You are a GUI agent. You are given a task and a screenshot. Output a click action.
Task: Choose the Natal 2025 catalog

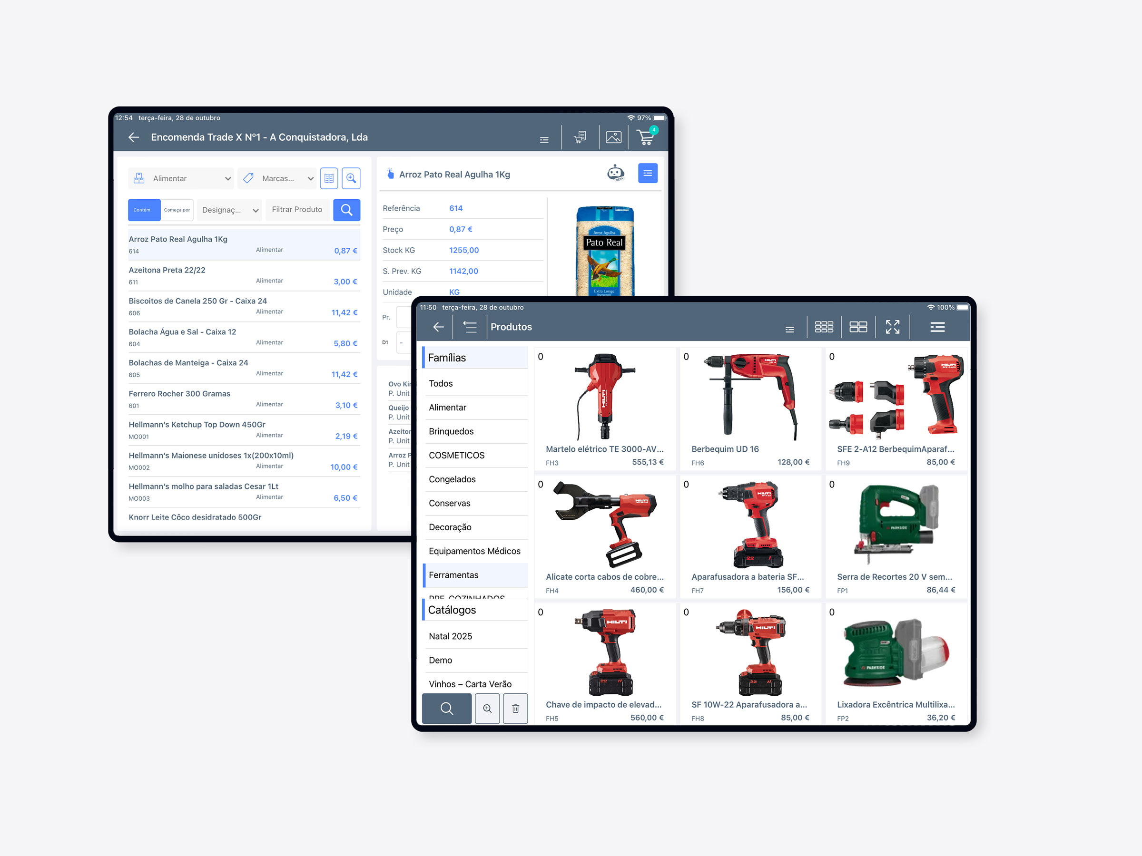(x=450, y=636)
